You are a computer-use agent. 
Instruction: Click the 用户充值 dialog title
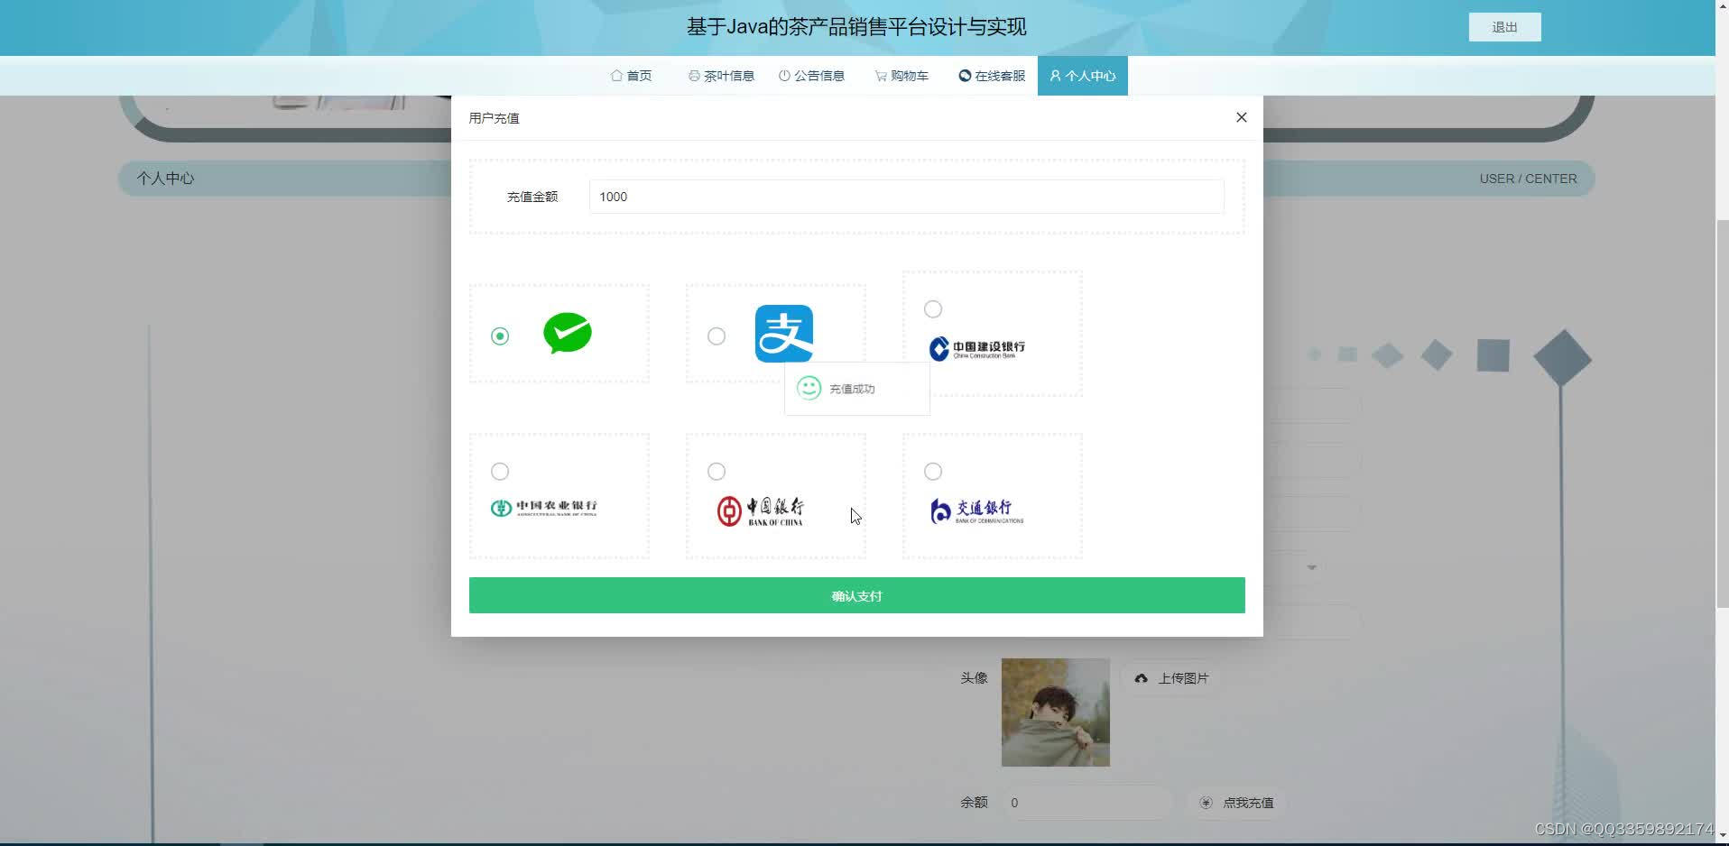pos(494,118)
